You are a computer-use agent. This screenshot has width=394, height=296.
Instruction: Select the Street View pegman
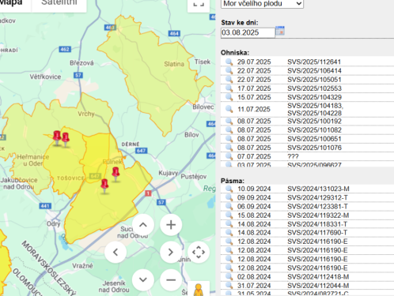pos(199,290)
